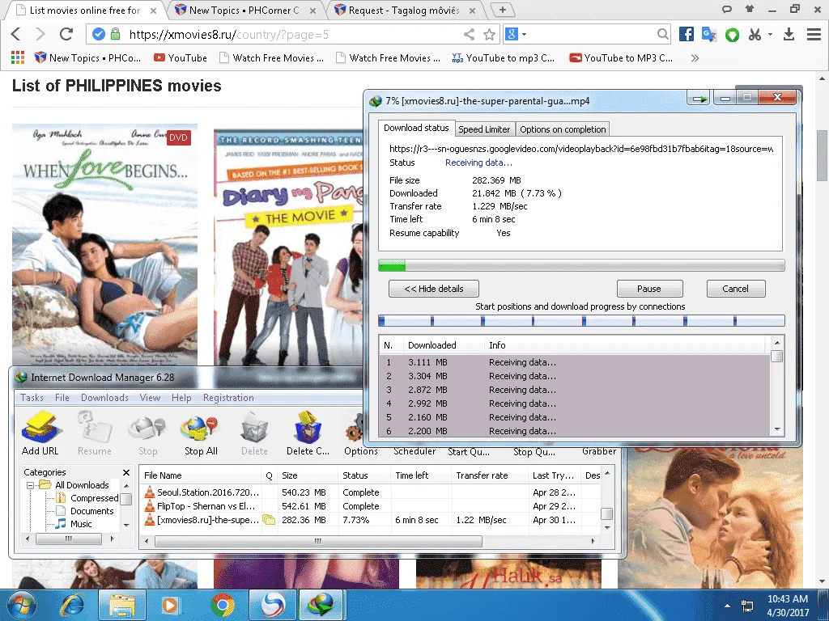Click the comment bubble icon in title bar

click(x=727, y=8)
